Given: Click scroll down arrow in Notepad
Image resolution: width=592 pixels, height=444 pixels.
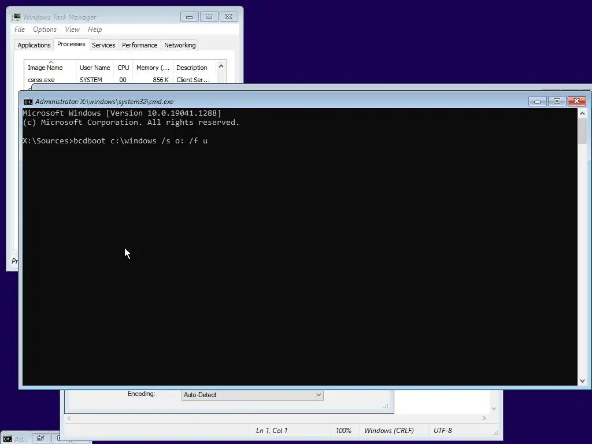Looking at the screenshot, I should tap(494, 409).
